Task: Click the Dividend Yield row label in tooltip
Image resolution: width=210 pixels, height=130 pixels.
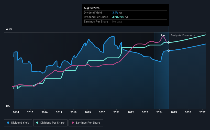Action: coord(93,13)
